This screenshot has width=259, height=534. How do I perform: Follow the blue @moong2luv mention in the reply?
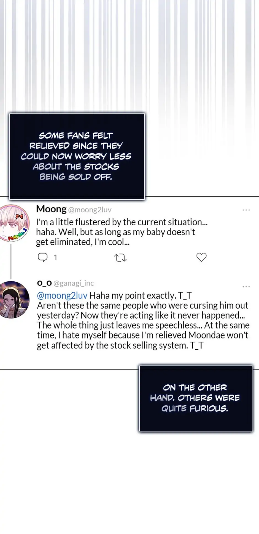pos(62,296)
